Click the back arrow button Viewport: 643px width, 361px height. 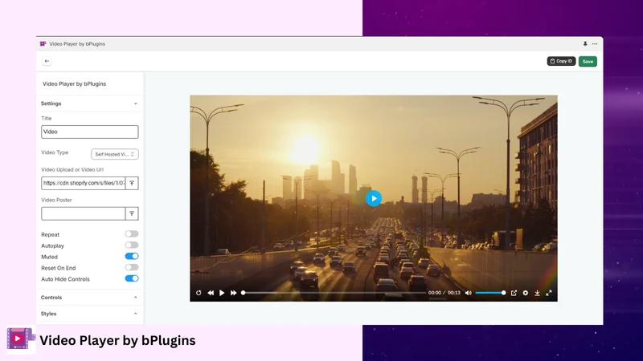(47, 61)
